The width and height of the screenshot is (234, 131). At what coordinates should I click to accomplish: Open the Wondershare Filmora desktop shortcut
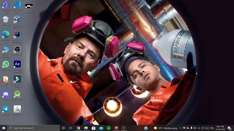pos(17,82)
